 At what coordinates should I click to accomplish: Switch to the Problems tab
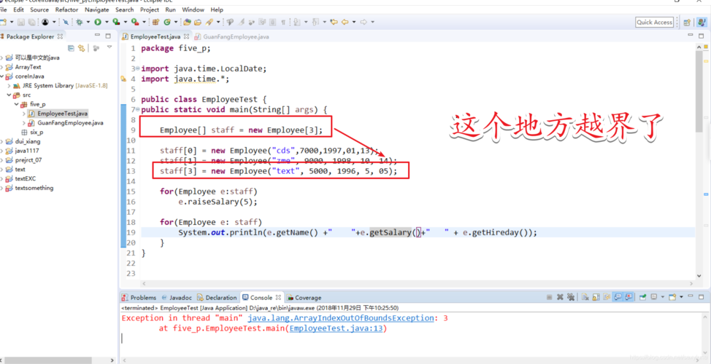click(x=139, y=298)
